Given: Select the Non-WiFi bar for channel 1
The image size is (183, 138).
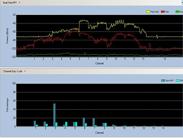Looking at the screenshot, I should (35, 124).
